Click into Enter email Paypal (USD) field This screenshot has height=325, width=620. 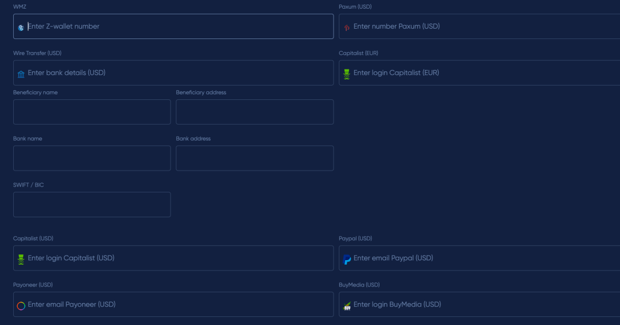(x=482, y=258)
